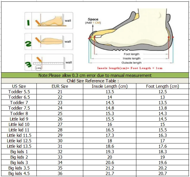Select insole length 21.7 cell
Viewport: 190px width, 177px height.
pos(110,174)
